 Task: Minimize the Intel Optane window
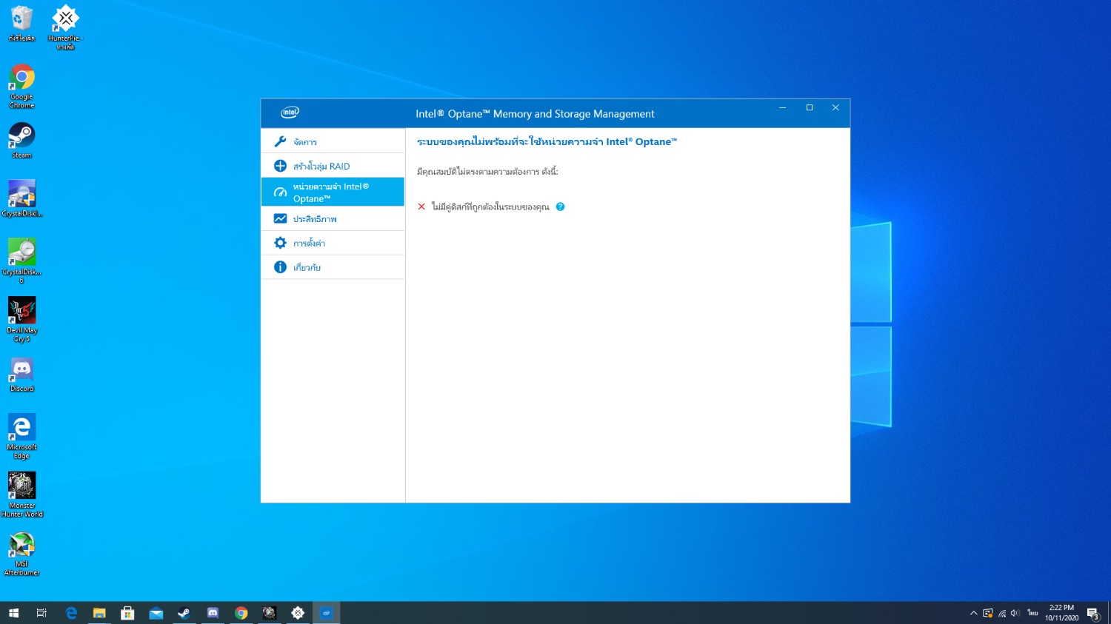[782, 108]
